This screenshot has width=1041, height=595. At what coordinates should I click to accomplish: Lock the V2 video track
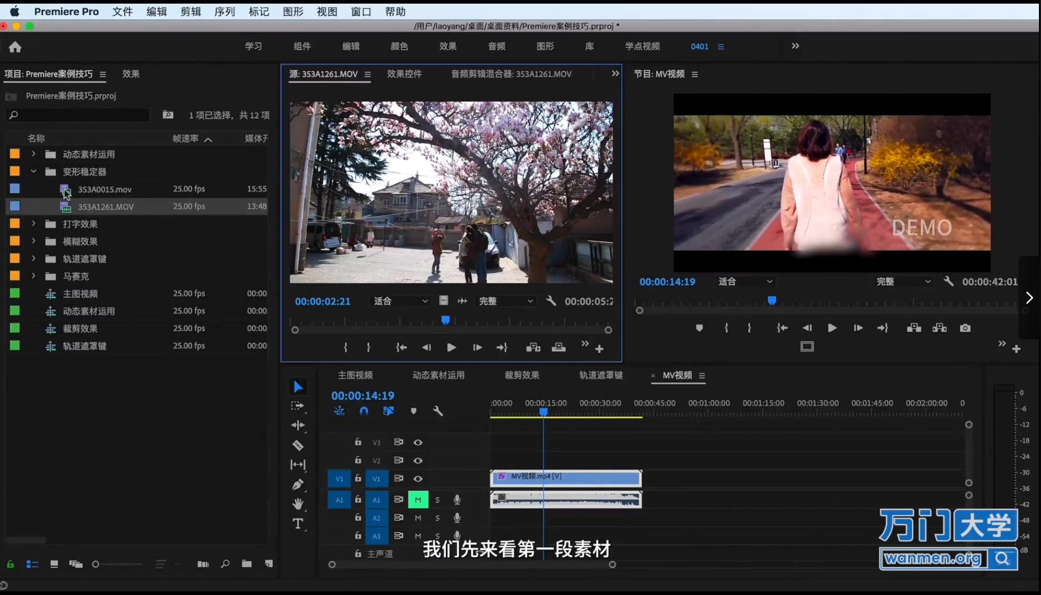tap(358, 461)
